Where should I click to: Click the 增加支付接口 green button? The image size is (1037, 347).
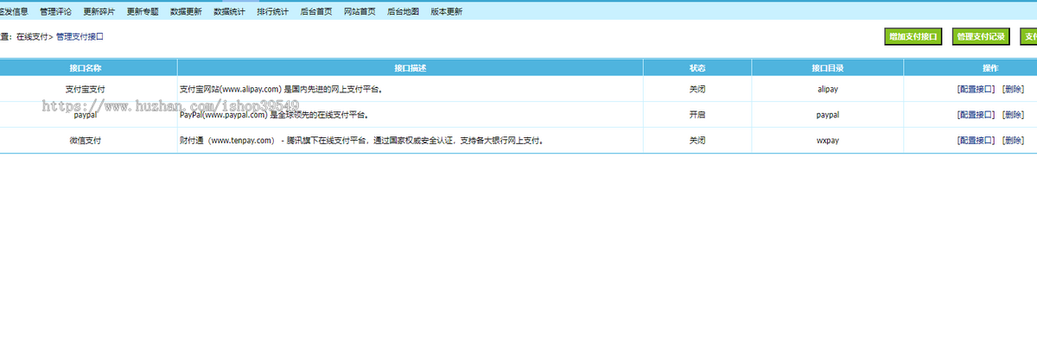click(913, 37)
